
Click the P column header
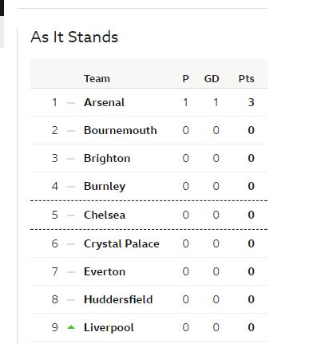tap(186, 79)
